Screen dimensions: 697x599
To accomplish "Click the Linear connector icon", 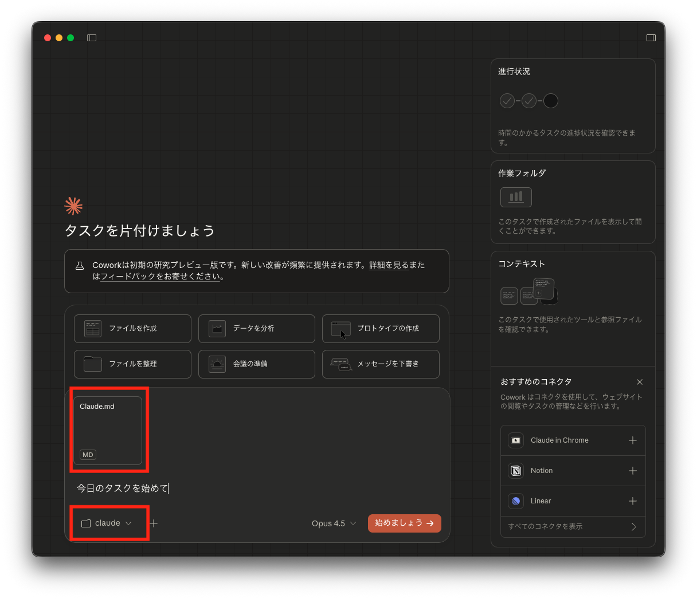I will coord(516,501).
